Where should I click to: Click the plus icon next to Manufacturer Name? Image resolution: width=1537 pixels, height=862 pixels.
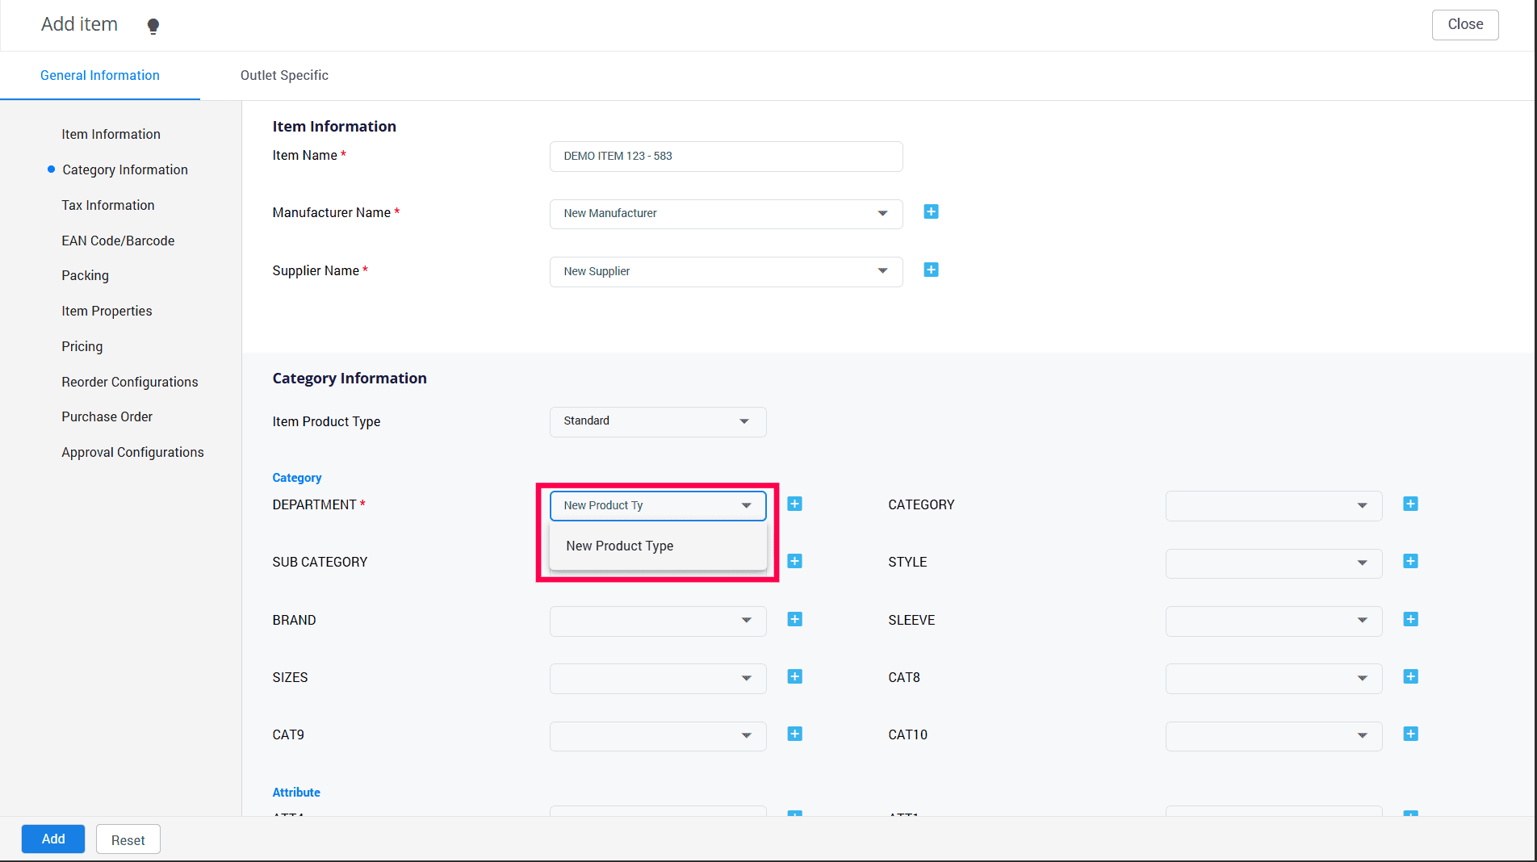click(x=931, y=212)
